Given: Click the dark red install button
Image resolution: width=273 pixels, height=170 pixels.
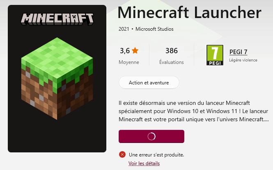Looking at the screenshot, I should 151,136.
